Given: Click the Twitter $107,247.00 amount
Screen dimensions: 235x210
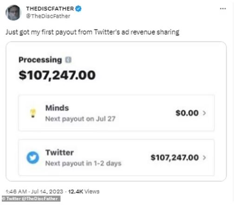Looking at the screenshot, I should click(175, 158).
